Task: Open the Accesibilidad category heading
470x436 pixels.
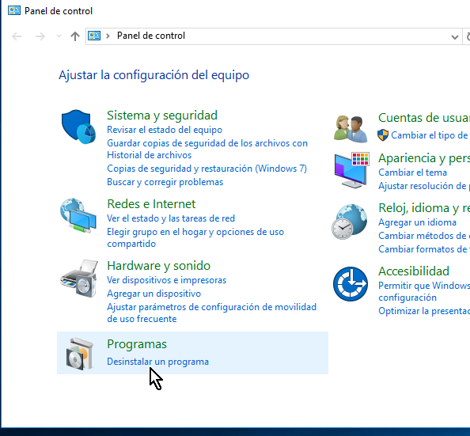Action: coord(414,271)
